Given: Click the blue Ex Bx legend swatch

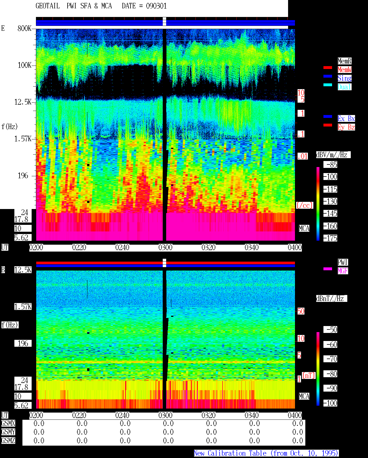Looking at the screenshot, I should point(328,116).
